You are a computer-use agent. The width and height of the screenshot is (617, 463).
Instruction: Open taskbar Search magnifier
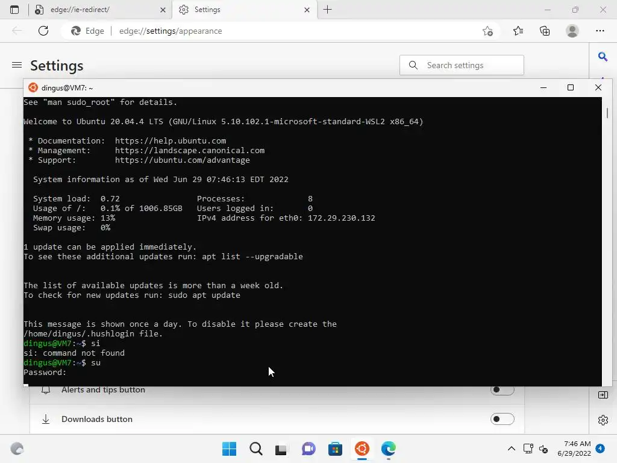[x=255, y=449]
